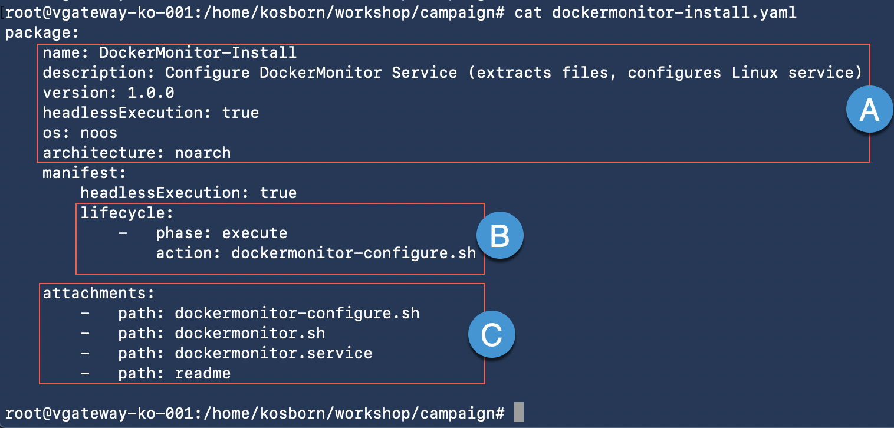Click the "name: DockerMonitor-Install" line
Image resolution: width=894 pixels, height=428 pixels.
point(169,52)
